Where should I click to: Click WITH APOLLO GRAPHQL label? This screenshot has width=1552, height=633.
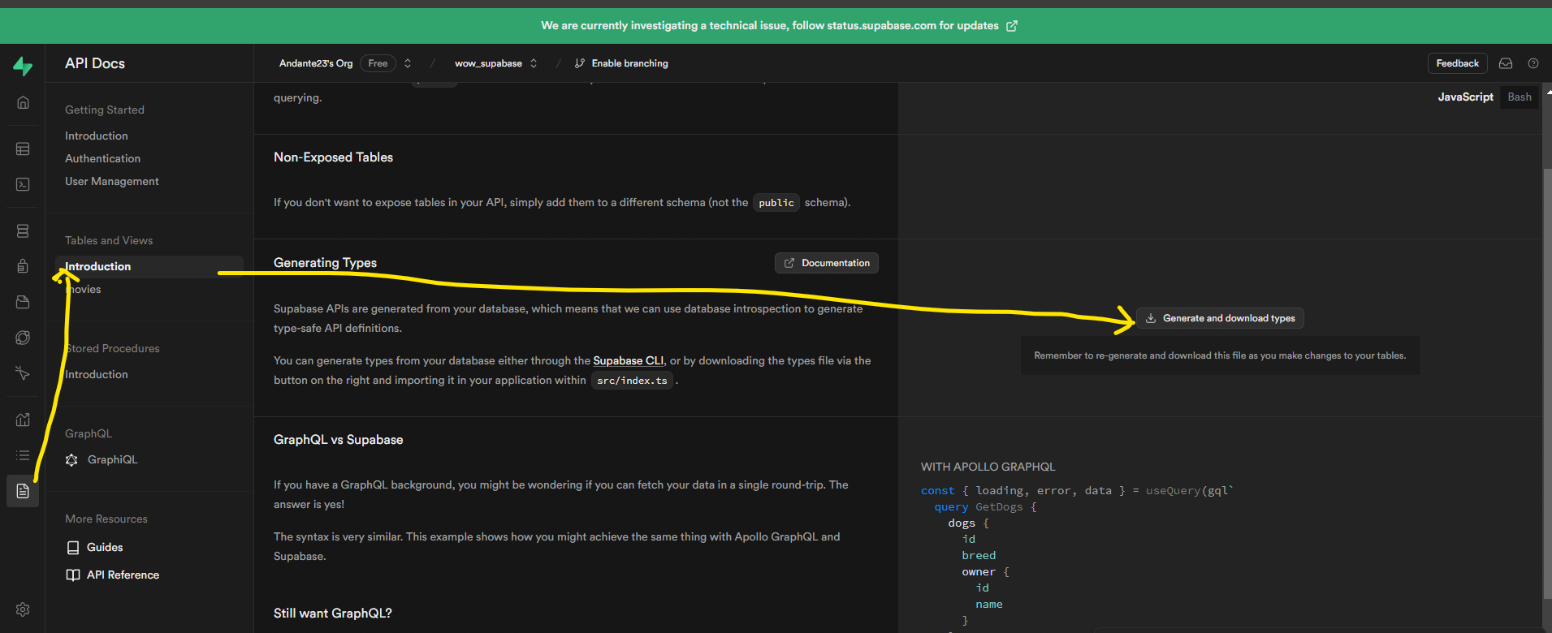point(988,467)
